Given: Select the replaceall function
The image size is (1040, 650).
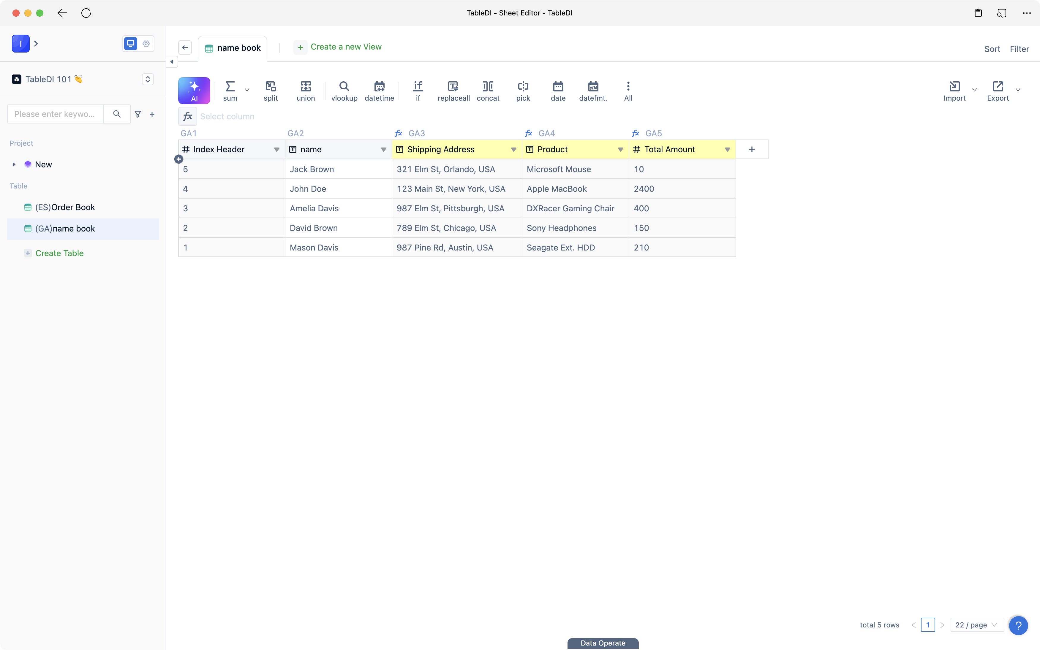Looking at the screenshot, I should pyautogui.click(x=453, y=91).
